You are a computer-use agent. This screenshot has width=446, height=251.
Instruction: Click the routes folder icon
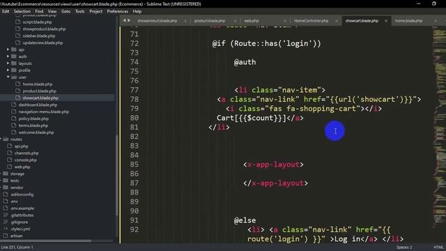tap(6, 139)
